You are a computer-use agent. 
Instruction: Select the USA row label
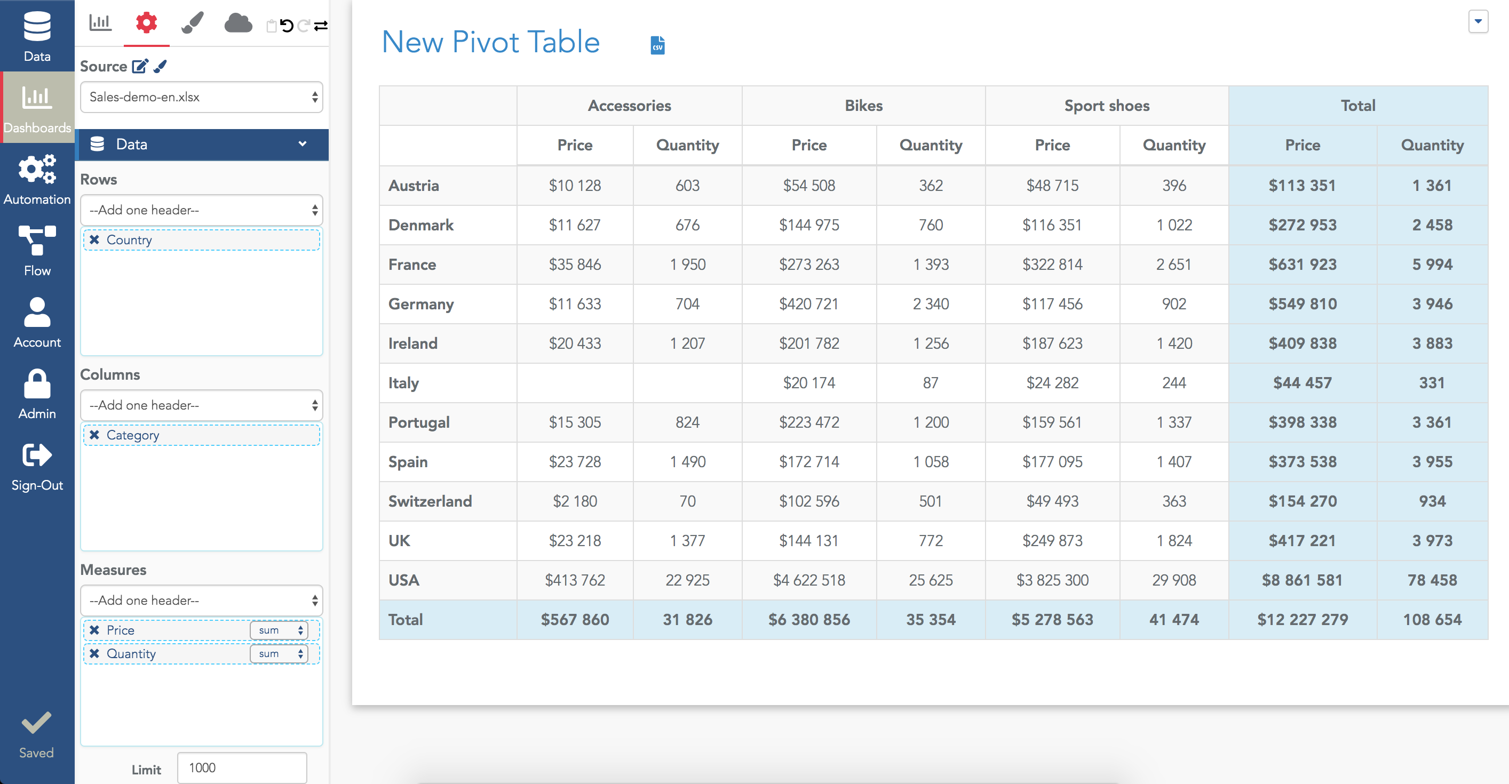(403, 580)
